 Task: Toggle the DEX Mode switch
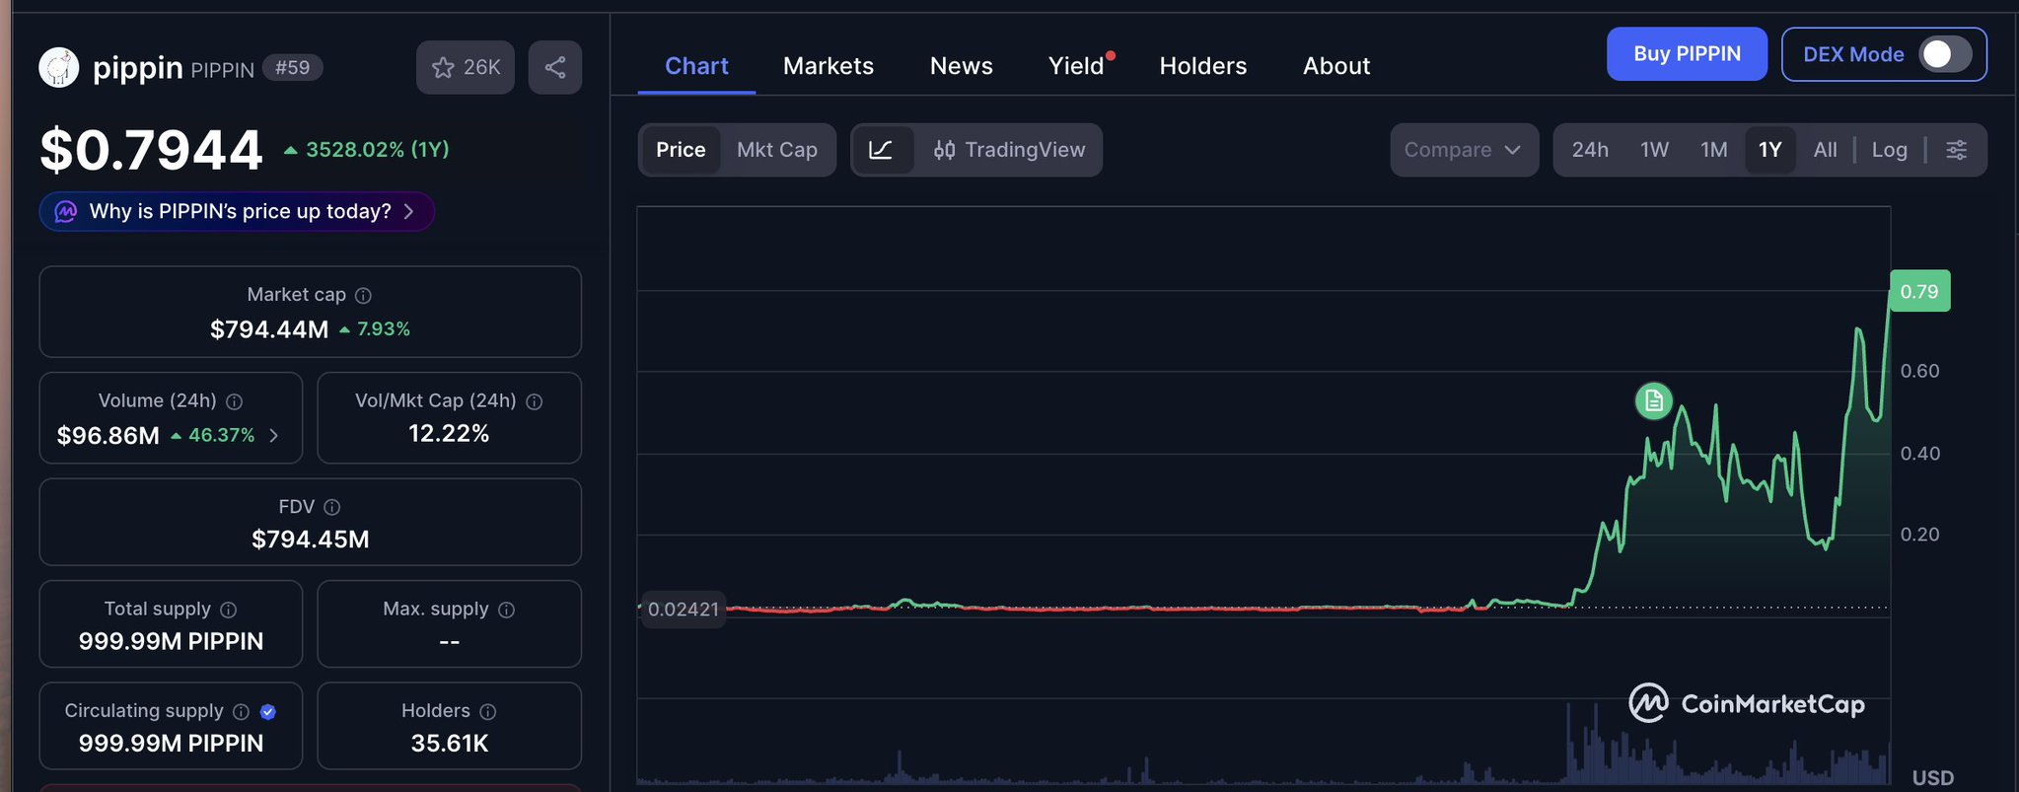[x=1946, y=54]
